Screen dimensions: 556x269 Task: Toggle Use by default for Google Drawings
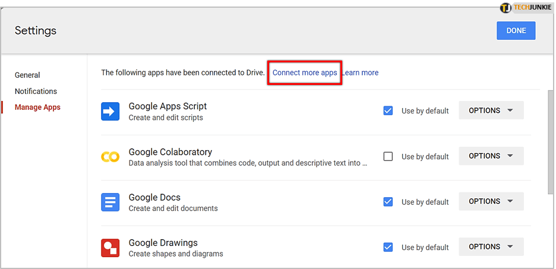[388, 247]
